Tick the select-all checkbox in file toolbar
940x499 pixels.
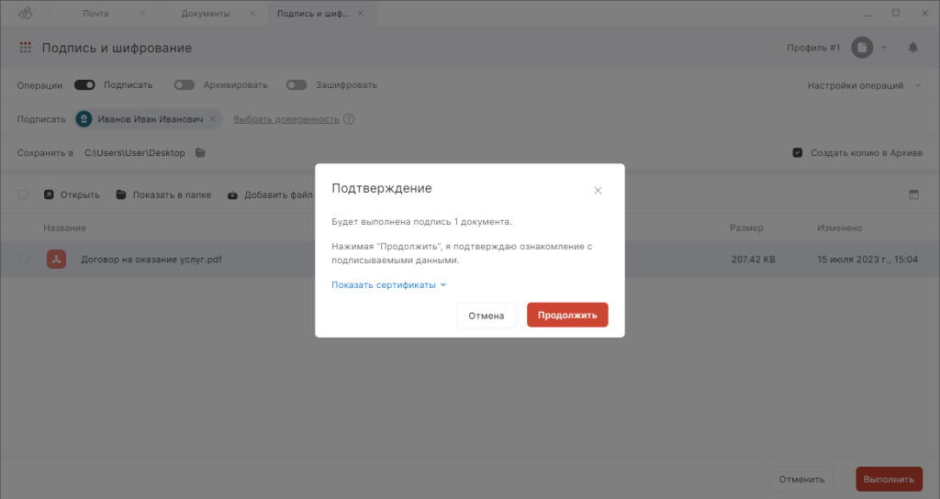[x=23, y=194]
